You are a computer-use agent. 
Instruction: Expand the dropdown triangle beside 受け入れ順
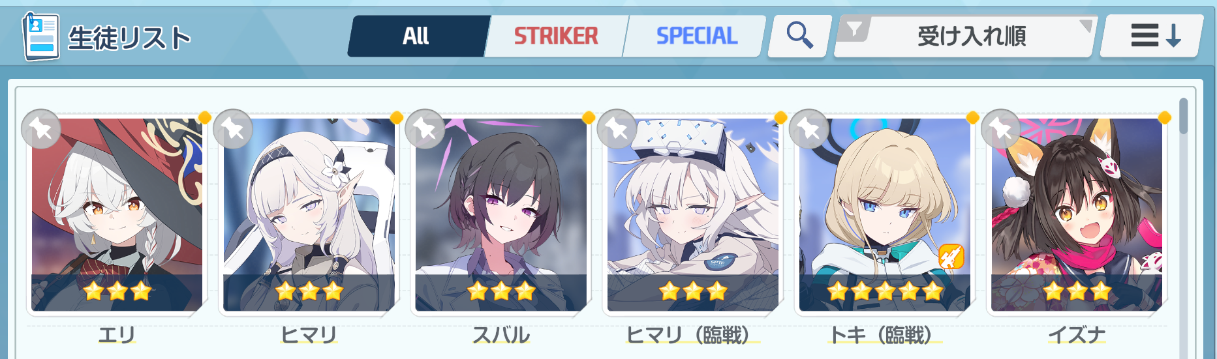[1085, 25]
